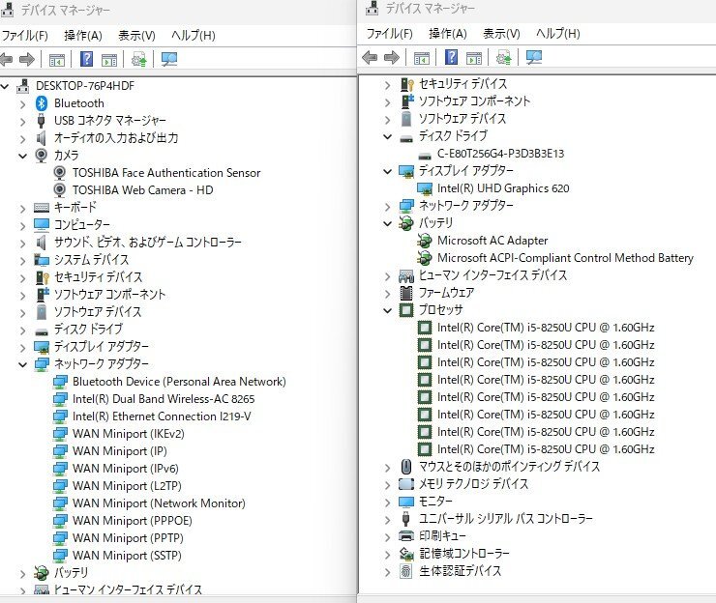Image resolution: width=716 pixels, height=603 pixels.
Task: Collapse バッテリ category in right window
Action: (388, 224)
